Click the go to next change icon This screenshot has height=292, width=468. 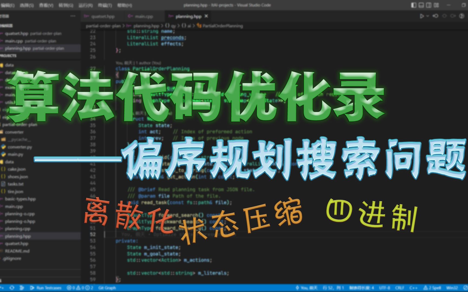[453, 16]
